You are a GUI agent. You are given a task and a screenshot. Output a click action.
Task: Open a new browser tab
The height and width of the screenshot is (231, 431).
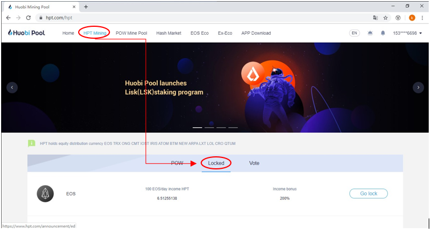tap(86, 7)
